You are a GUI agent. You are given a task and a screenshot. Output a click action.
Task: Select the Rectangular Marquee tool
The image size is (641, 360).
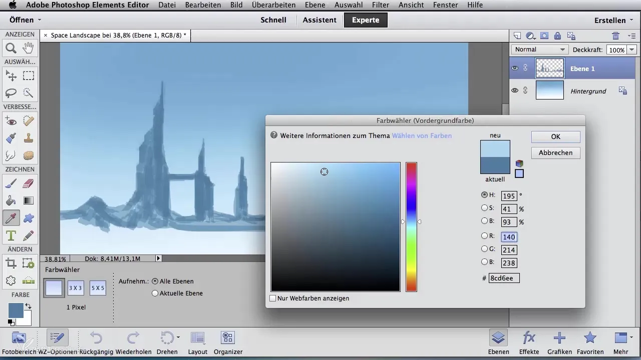29,76
